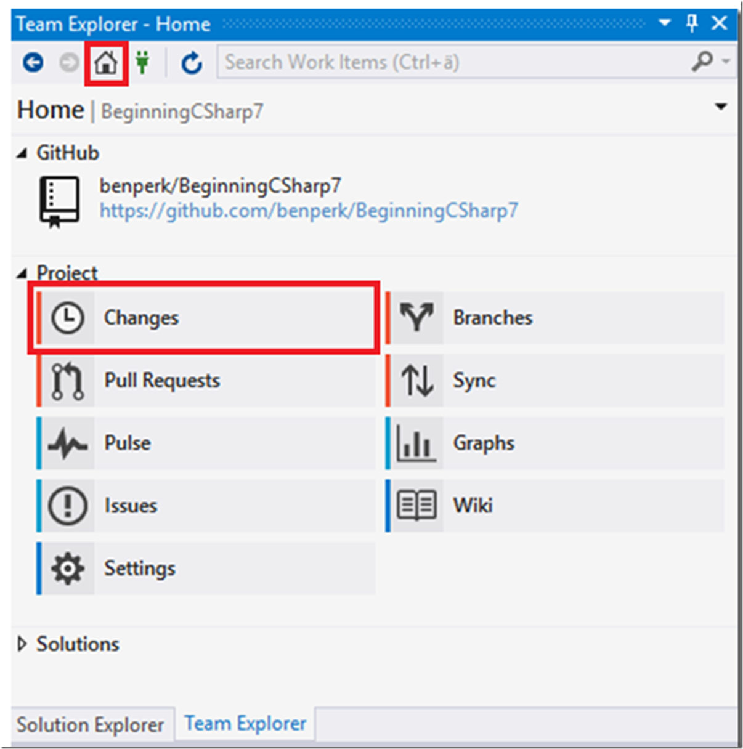Click the Branches fork icon
The height and width of the screenshot is (749, 743).
click(x=417, y=317)
